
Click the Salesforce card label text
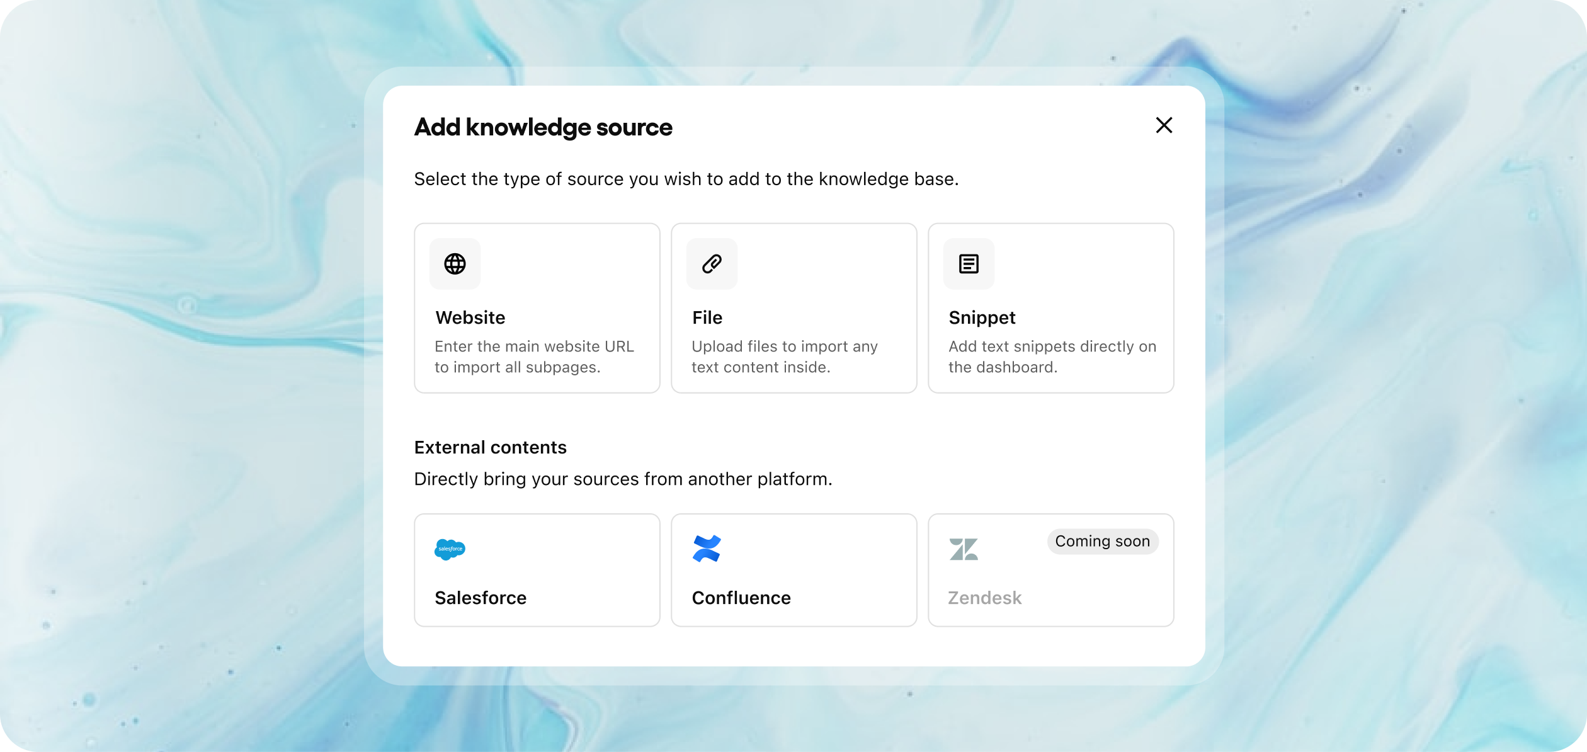(480, 598)
